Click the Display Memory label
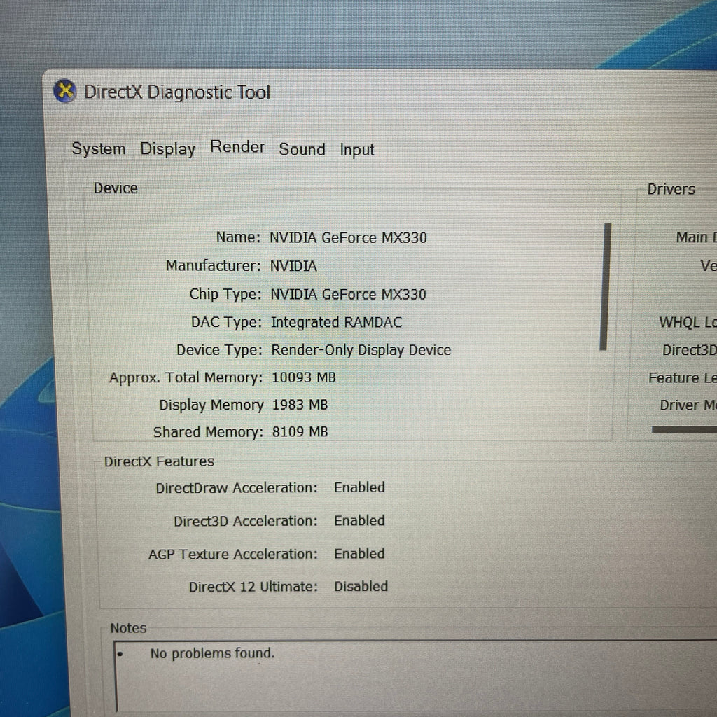 [x=211, y=405]
